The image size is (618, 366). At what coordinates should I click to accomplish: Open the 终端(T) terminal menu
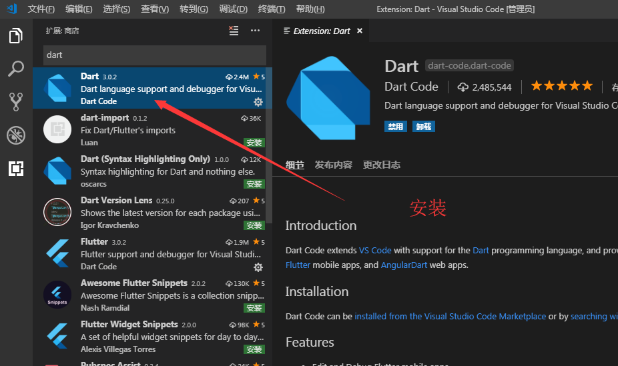pos(272,9)
